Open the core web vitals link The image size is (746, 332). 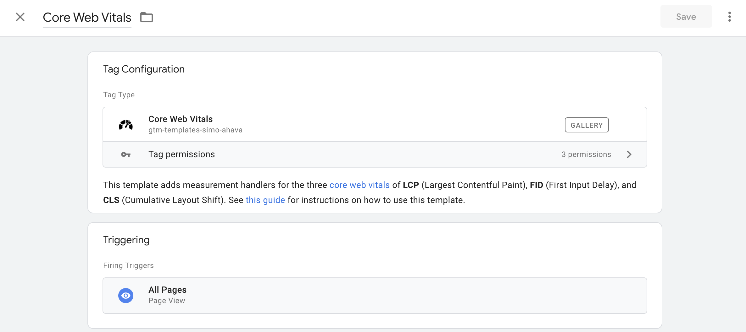click(359, 185)
